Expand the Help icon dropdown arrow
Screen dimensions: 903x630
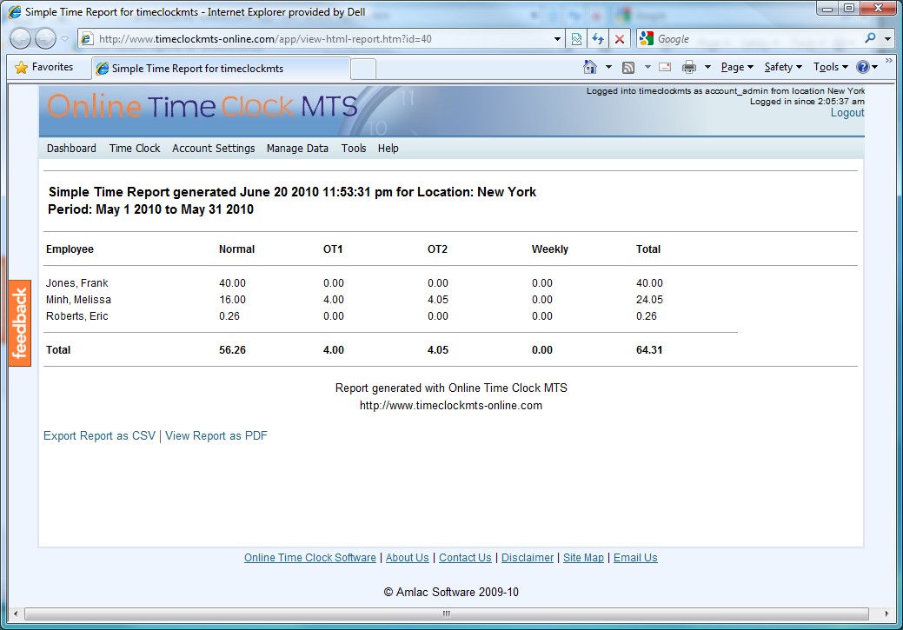(875, 67)
